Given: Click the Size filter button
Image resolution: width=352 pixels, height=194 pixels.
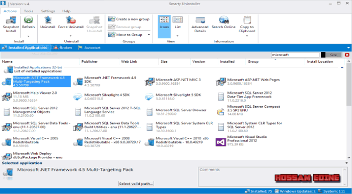Looking at the screenshot, I should (x=333, y=55).
